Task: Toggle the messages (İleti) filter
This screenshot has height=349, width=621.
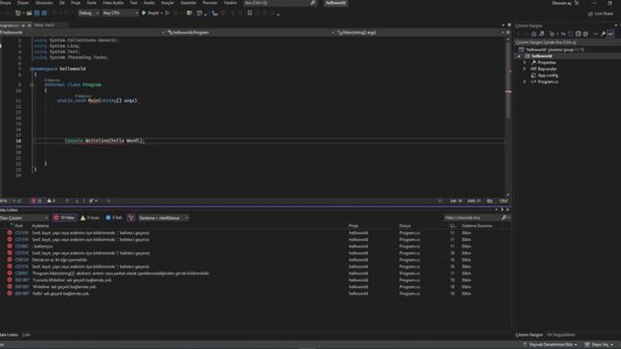Action: pos(115,218)
